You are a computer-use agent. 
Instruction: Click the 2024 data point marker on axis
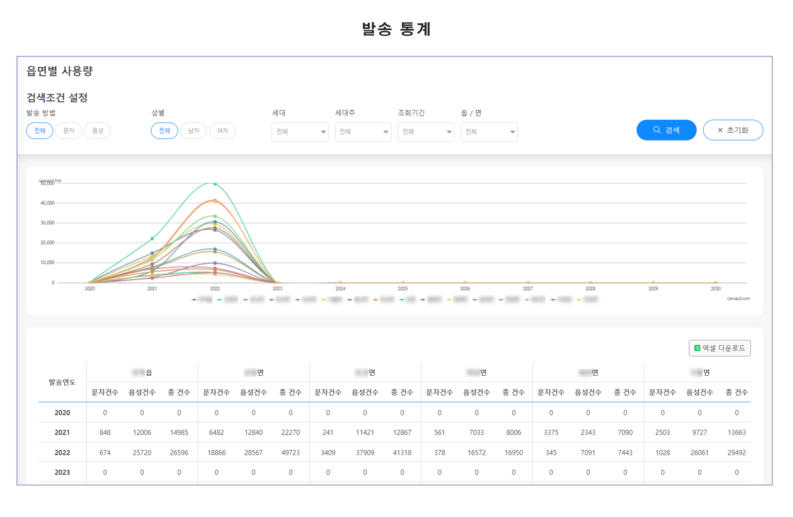(340, 282)
